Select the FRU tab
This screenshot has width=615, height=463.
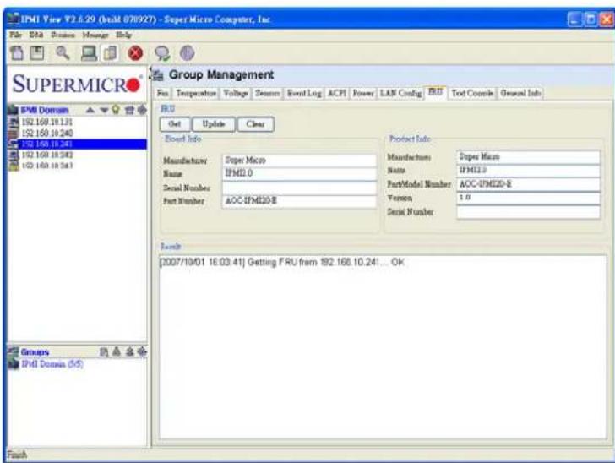(x=435, y=92)
